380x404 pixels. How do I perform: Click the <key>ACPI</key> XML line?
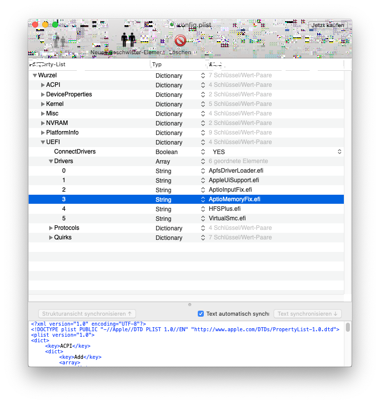pos(68,346)
